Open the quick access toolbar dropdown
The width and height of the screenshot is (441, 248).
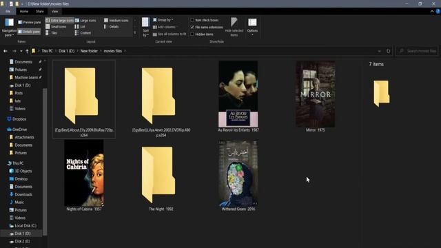[x=22, y=4]
